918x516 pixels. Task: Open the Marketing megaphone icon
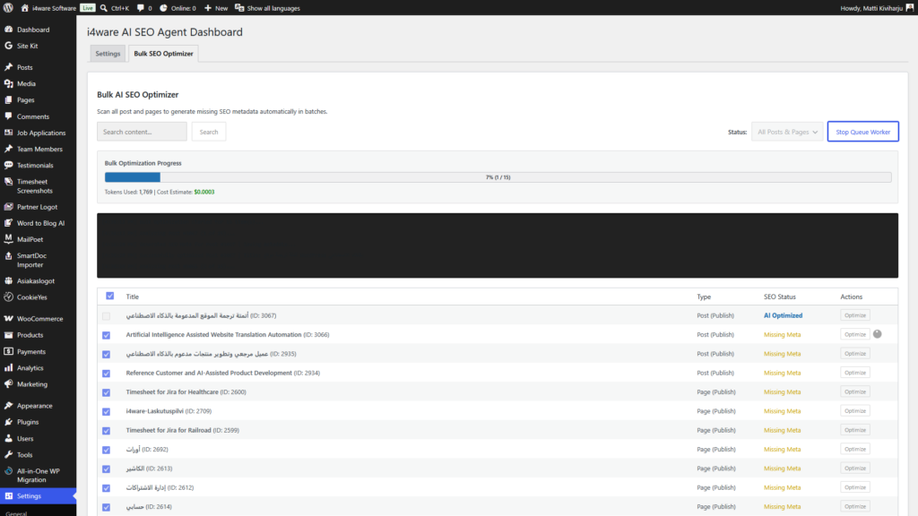tap(9, 384)
